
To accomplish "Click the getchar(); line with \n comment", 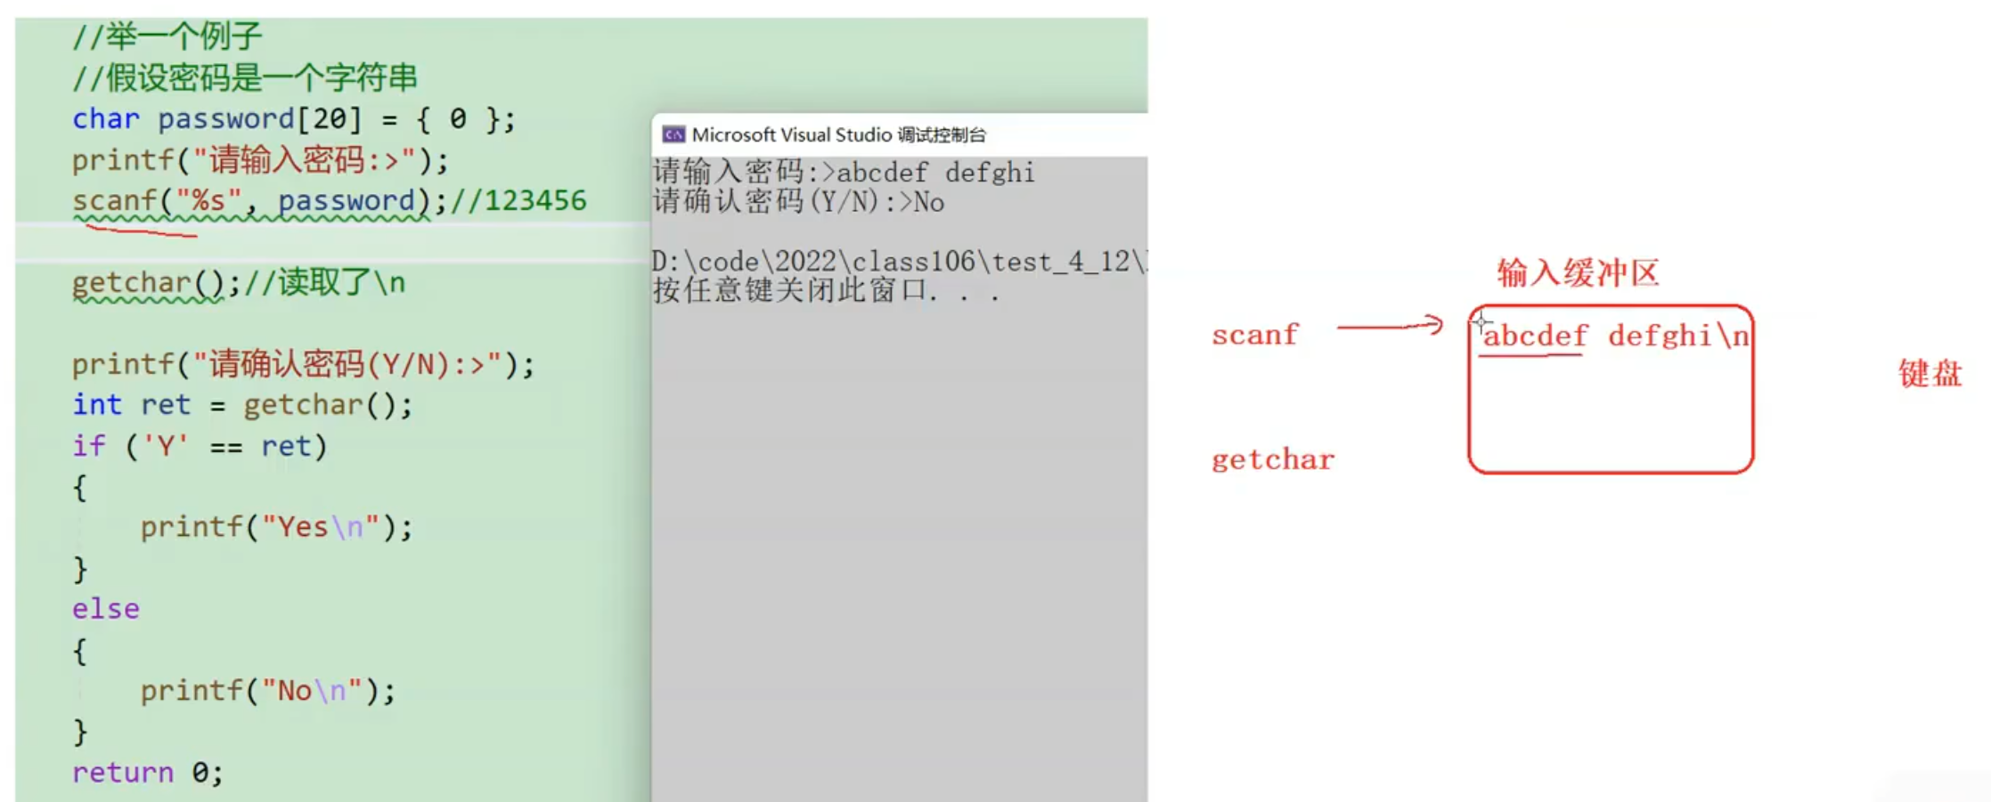I will [x=239, y=282].
